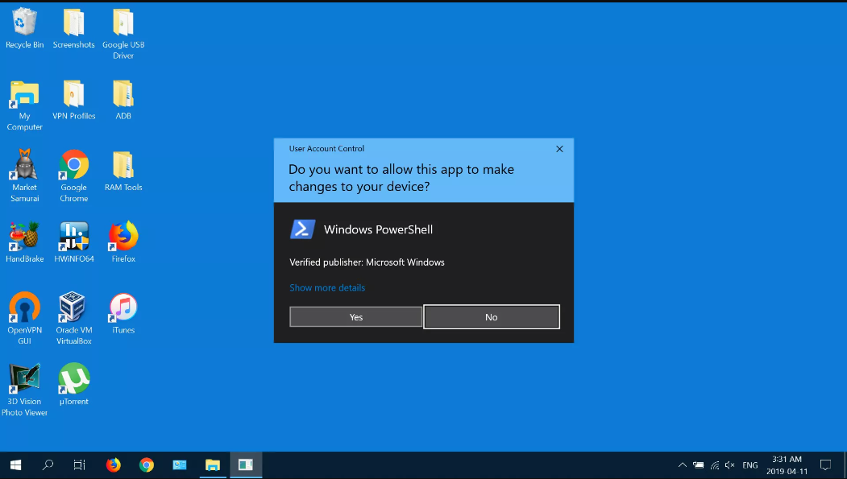Screen dimensions: 847x479
Task: Click No to deny PowerShell changes
Action: pyautogui.click(x=491, y=317)
